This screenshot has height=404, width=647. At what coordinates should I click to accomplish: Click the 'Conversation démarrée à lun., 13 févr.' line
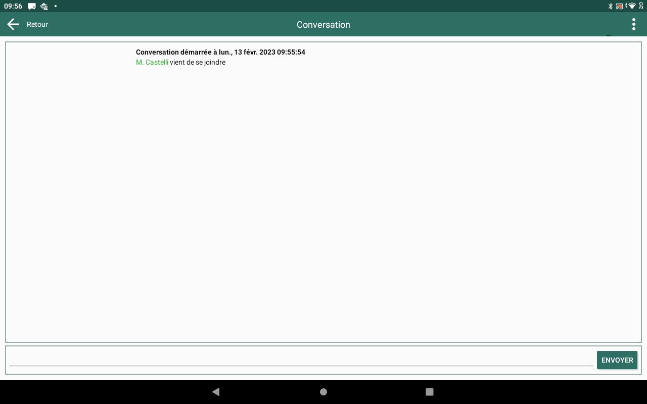(220, 52)
